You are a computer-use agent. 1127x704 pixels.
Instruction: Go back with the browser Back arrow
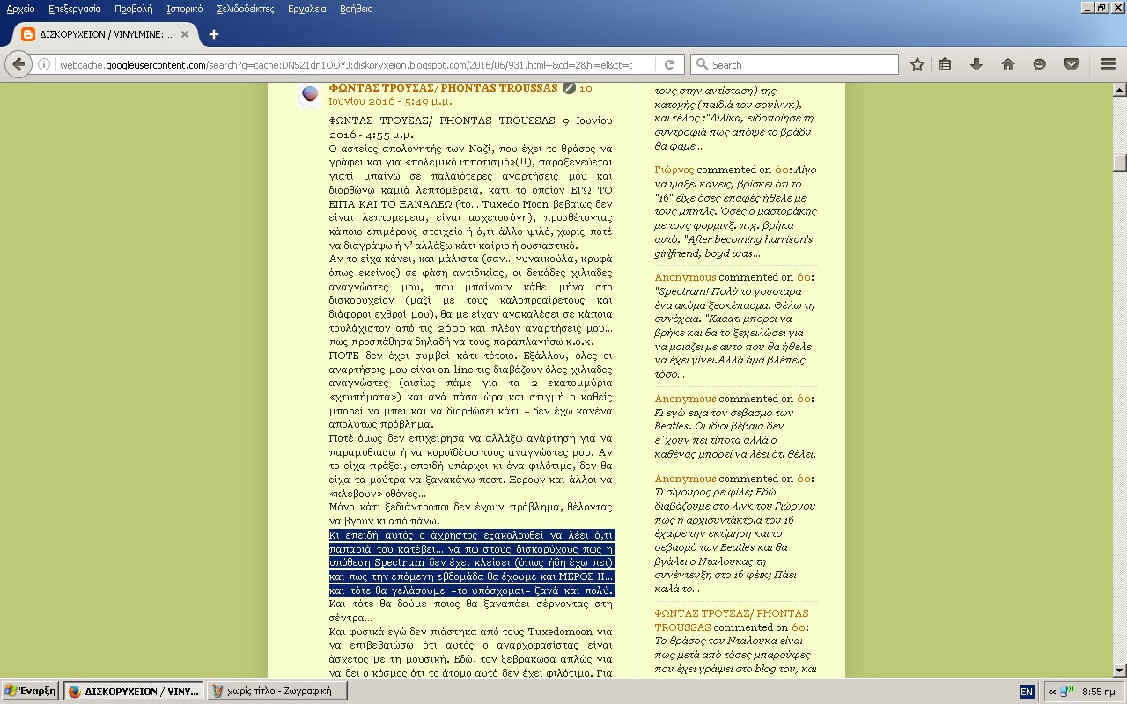pyautogui.click(x=18, y=64)
